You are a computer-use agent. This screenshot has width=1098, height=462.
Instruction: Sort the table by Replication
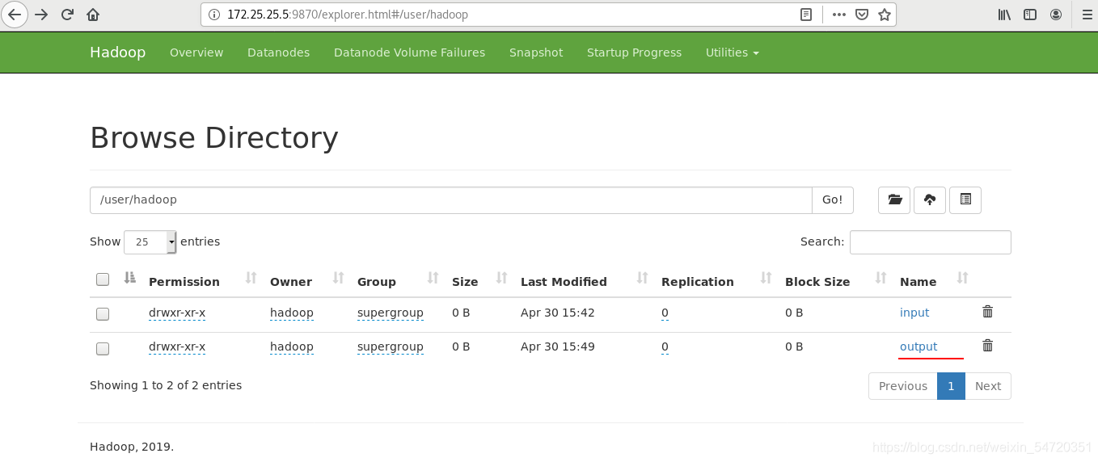pos(698,282)
